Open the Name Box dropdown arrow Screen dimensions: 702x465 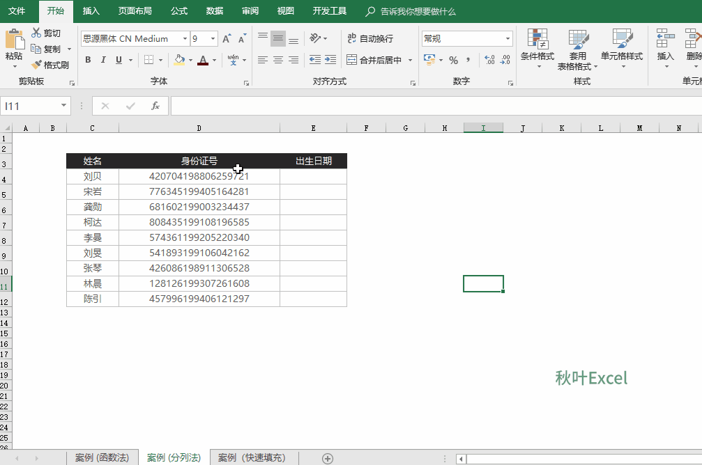coord(63,106)
